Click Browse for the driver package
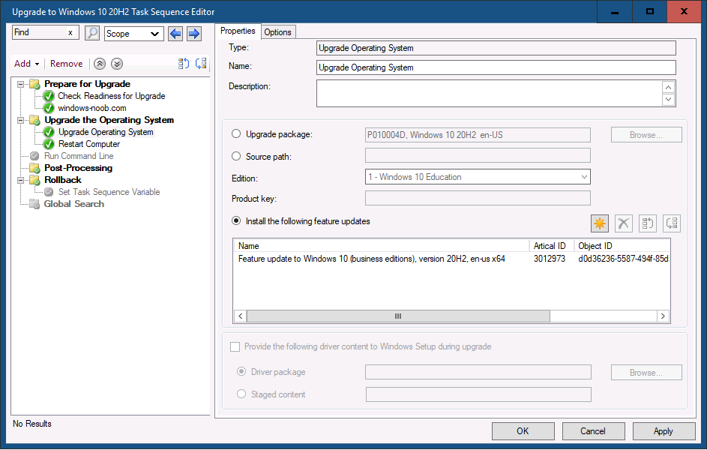Screen dimensions: 707x450 click(646, 373)
